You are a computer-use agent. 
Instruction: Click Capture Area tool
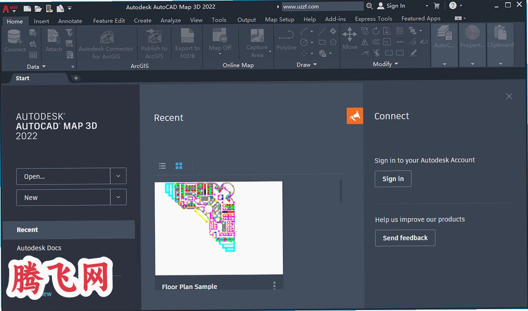[x=257, y=43]
